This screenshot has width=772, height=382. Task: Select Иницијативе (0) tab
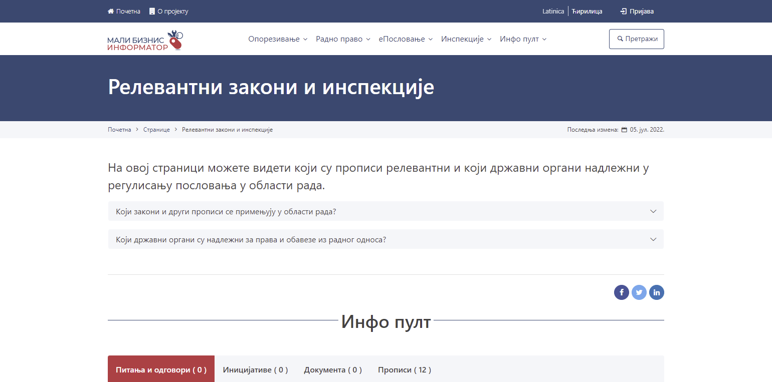coord(255,369)
